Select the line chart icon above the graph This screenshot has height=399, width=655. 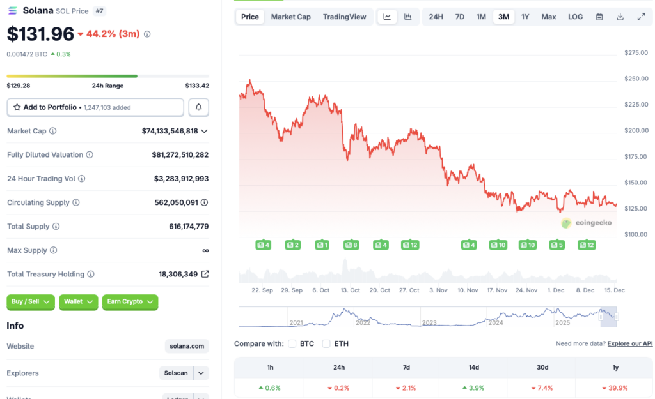pyautogui.click(x=387, y=17)
